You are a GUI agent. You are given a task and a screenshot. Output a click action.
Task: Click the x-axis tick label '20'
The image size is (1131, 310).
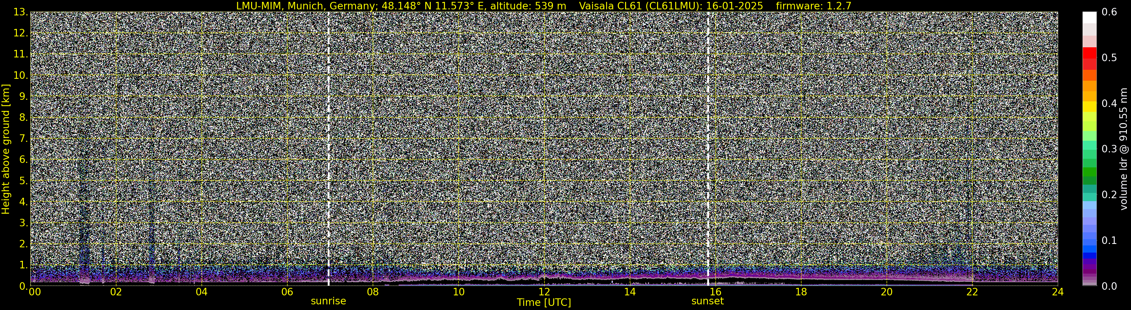click(x=887, y=292)
